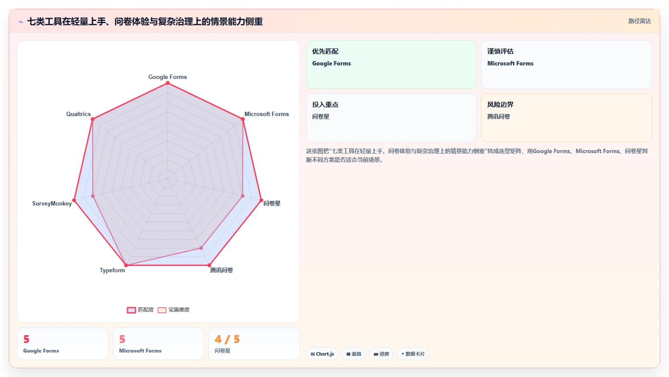Click the Typeform radar data point
The width and height of the screenshot is (669, 377).
126,265
